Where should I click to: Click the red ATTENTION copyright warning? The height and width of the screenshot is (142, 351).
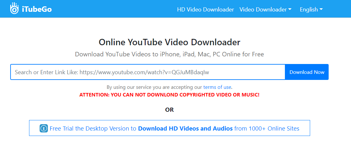(170, 95)
